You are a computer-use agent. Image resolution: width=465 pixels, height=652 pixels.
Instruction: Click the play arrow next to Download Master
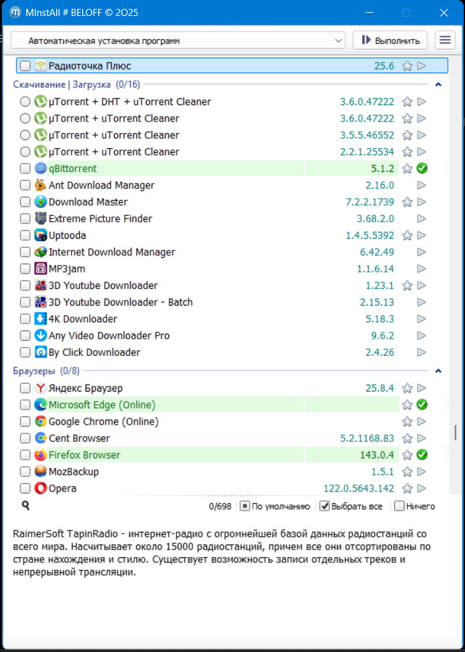tap(422, 202)
